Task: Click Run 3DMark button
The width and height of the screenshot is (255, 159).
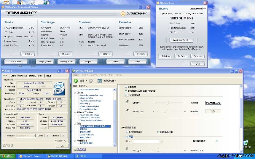Action: [x=16, y=61]
